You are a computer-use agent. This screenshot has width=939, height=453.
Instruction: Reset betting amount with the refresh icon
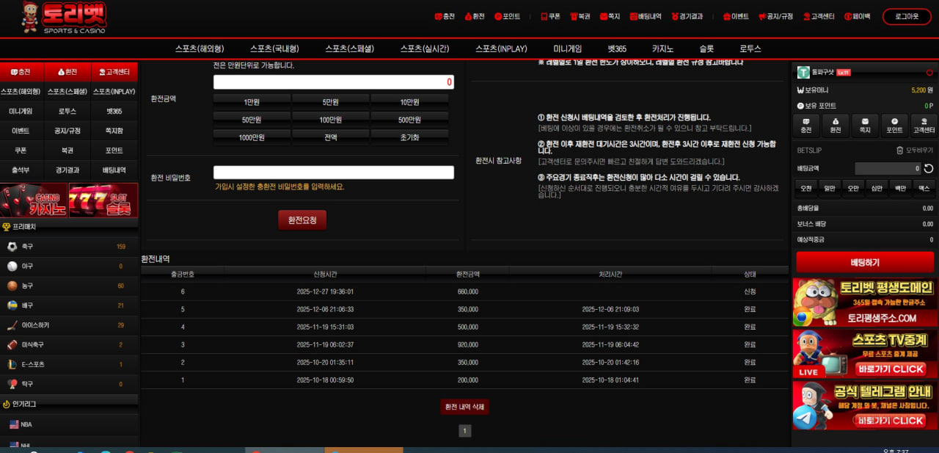pos(929,169)
